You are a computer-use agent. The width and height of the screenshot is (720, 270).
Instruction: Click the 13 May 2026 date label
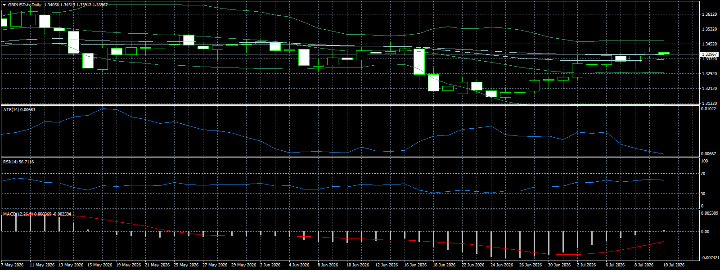click(x=71, y=265)
